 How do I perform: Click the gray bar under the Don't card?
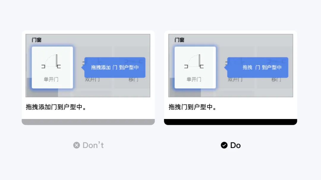pos(88,122)
